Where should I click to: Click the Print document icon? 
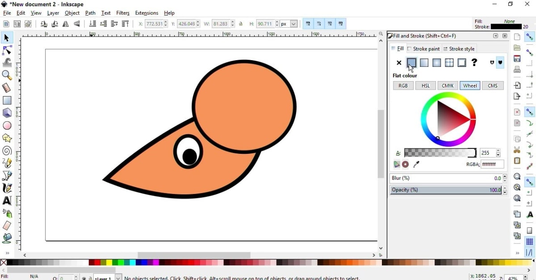tap(517, 70)
